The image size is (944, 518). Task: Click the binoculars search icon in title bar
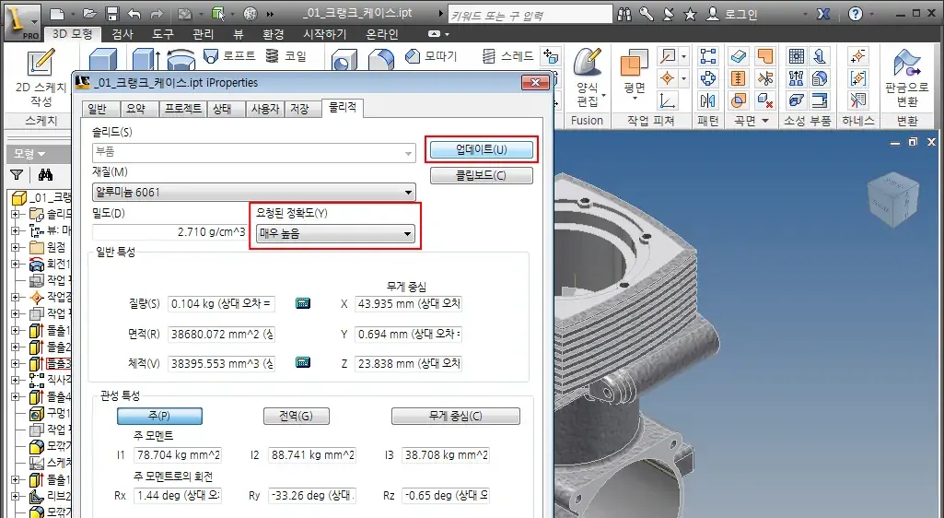click(624, 13)
